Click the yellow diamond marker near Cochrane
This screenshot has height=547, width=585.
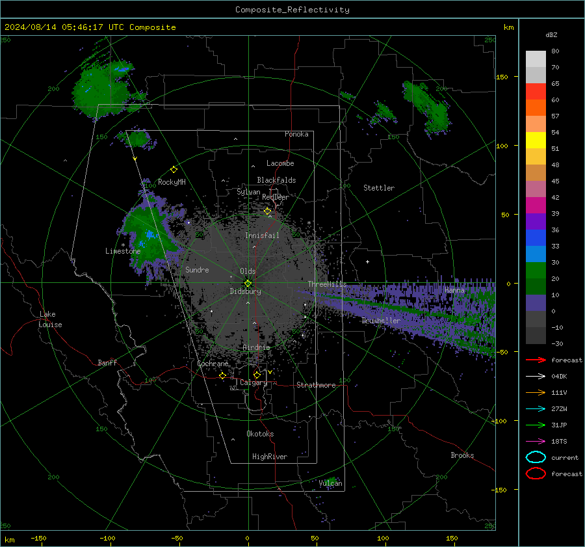pyautogui.click(x=222, y=375)
